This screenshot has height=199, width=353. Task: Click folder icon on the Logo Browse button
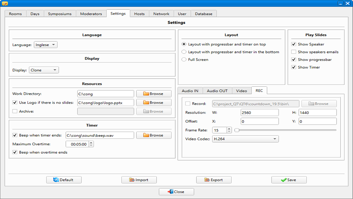[146, 103]
